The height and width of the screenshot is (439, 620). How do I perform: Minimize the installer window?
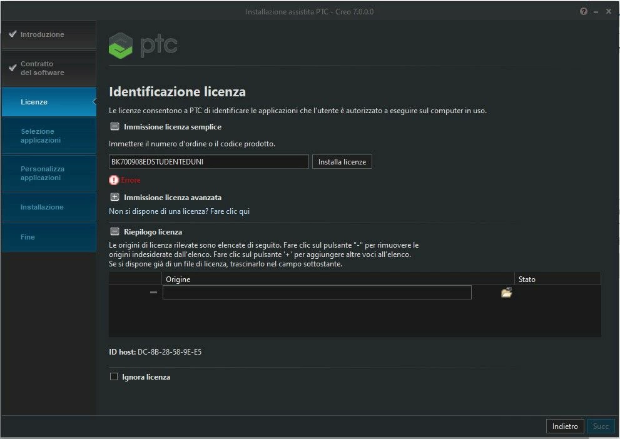tap(596, 12)
